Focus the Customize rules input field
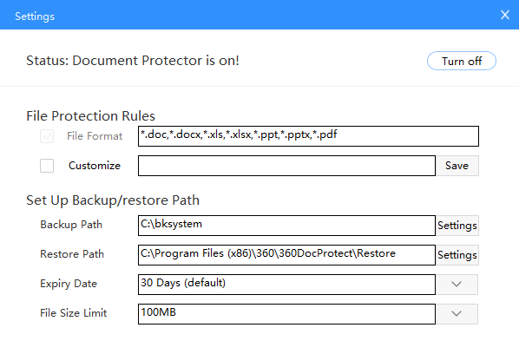Screen dimensions: 519x354 tap(286, 166)
